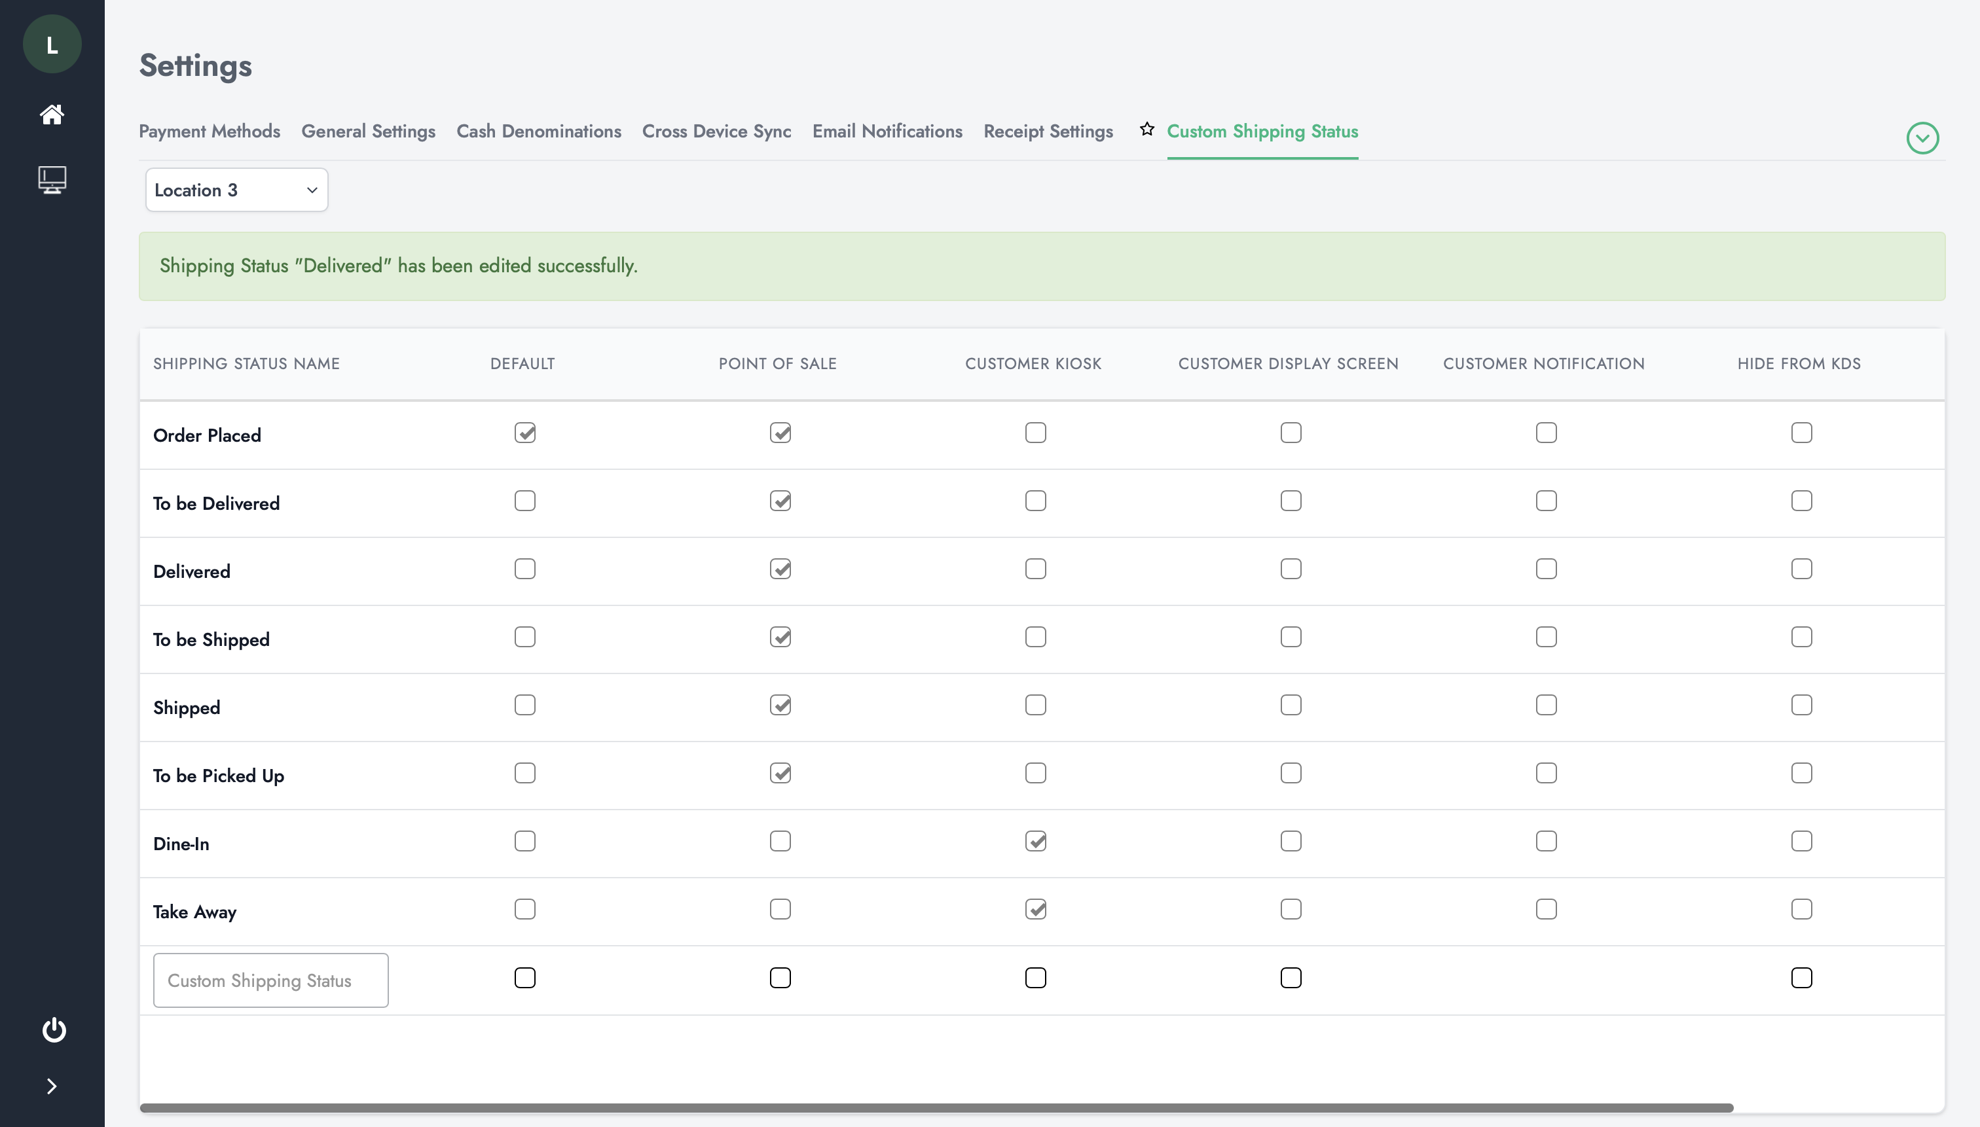This screenshot has width=1980, height=1127.
Task: Uncheck Point of Sale for Delivered
Action: 780,569
